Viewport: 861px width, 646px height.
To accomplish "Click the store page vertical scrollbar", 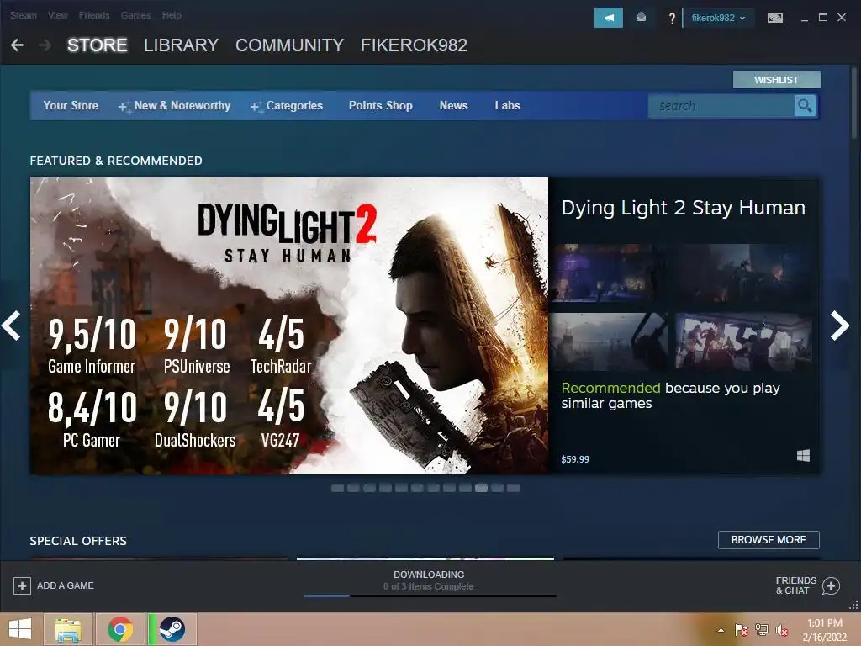I will (855, 103).
